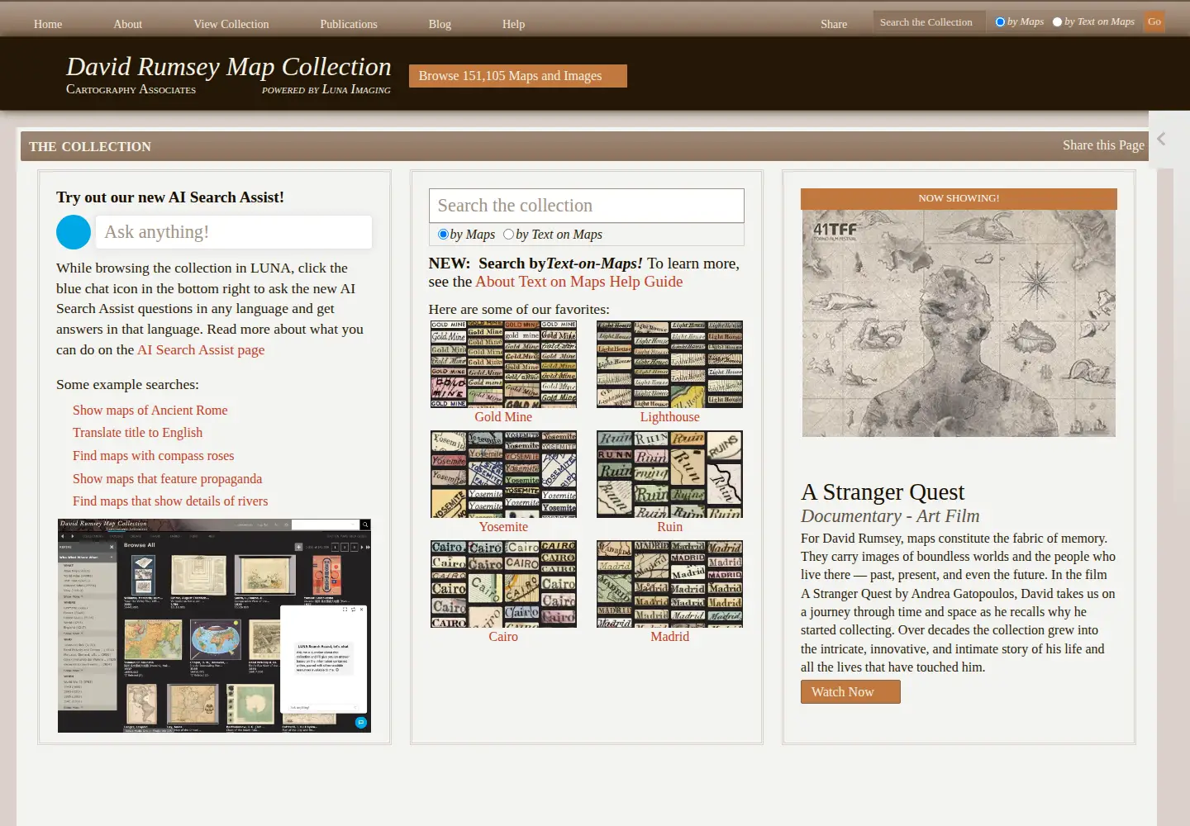Choose 'by Text on Maps' under center search
The image size is (1190, 826).
point(508,235)
